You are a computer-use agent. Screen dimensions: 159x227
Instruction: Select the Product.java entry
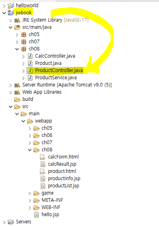click(x=48, y=63)
